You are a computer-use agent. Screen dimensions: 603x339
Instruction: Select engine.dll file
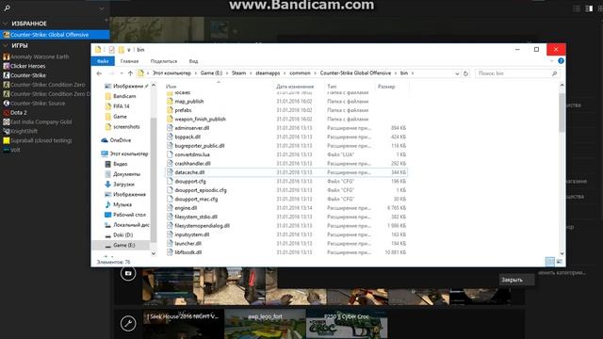[x=186, y=208]
